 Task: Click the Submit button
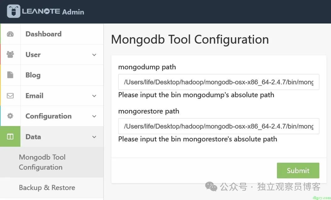pos(298,170)
